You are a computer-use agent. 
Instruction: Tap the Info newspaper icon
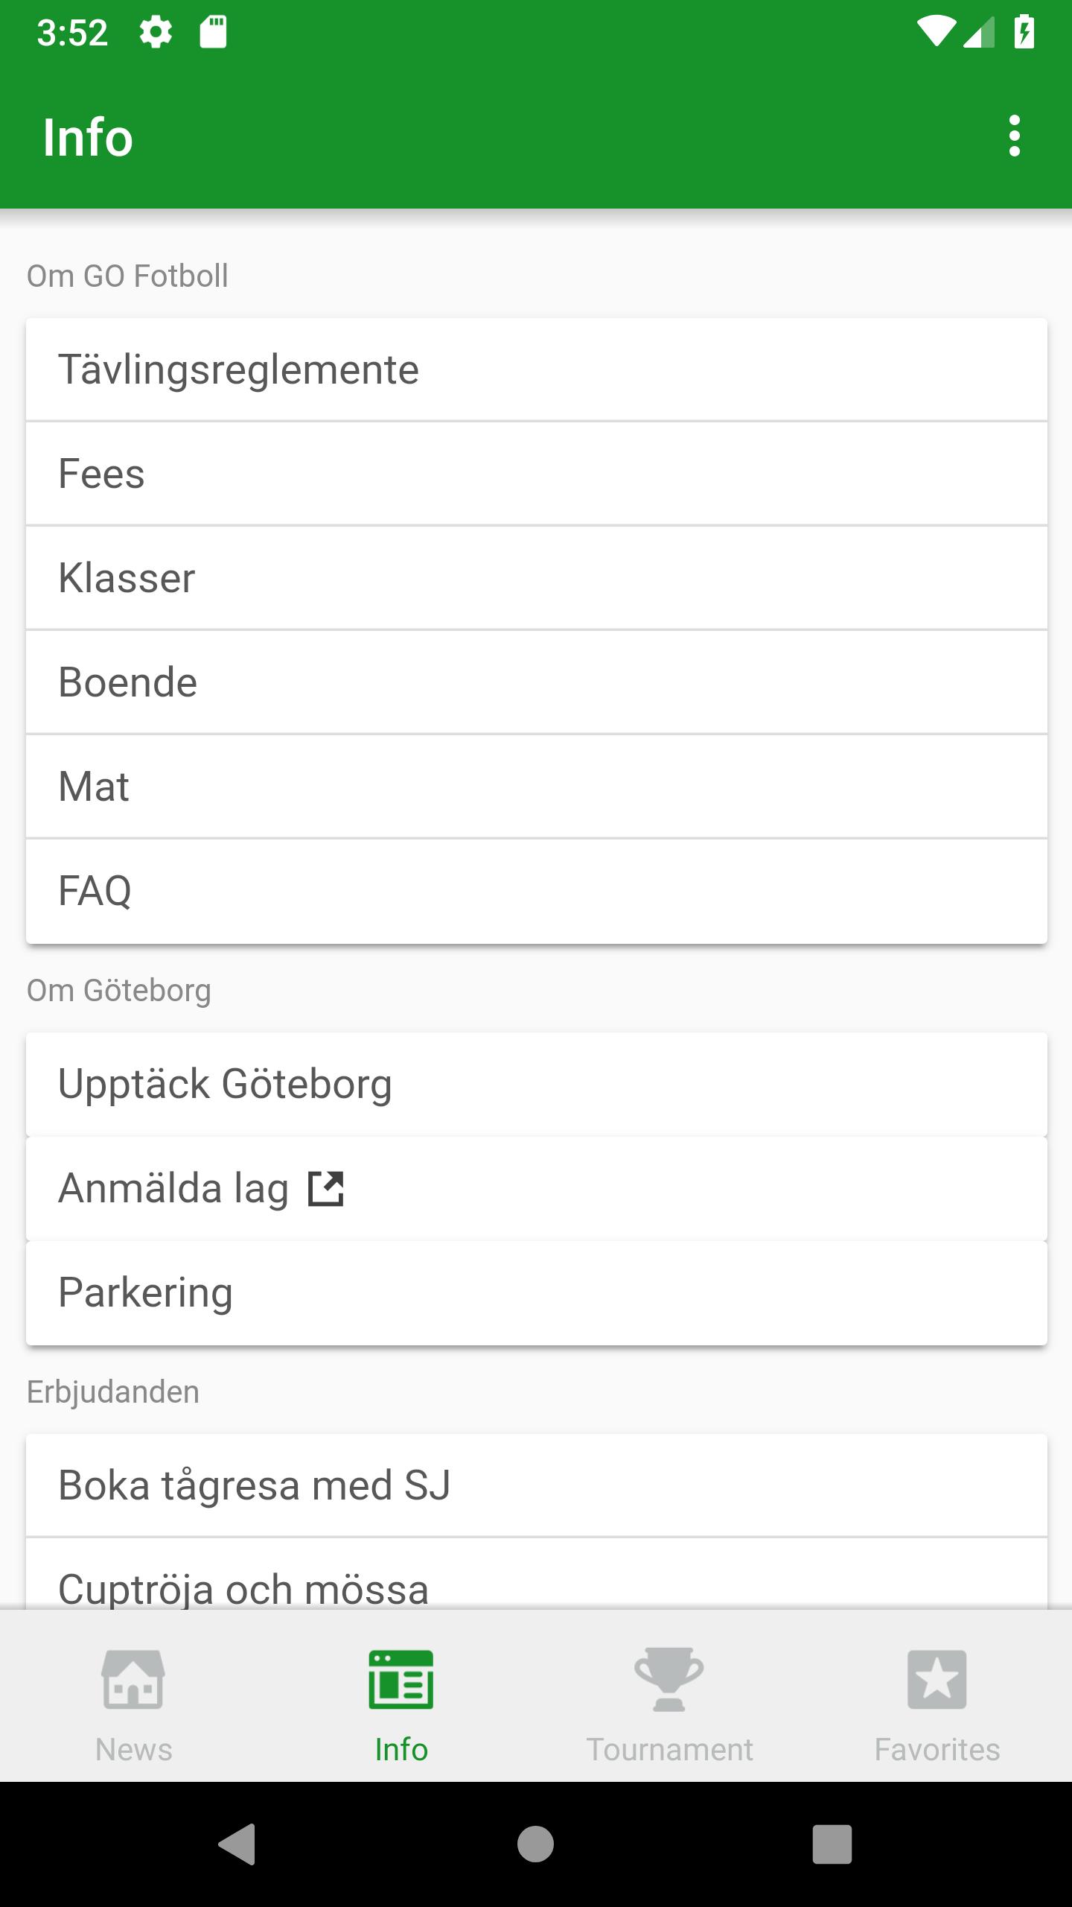[401, 1679]
